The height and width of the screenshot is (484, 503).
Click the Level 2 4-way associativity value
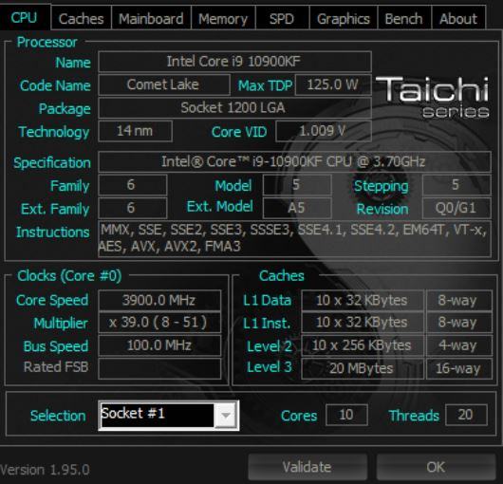tap(459, 345)
